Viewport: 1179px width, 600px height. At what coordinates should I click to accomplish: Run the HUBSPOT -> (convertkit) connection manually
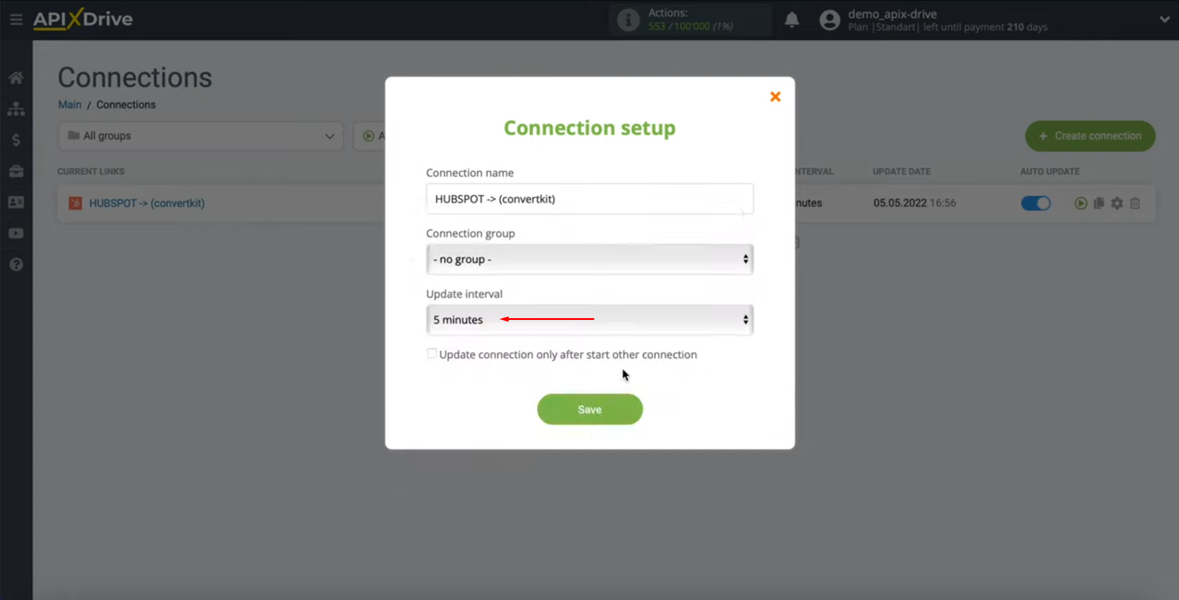tap(1081, 203)
